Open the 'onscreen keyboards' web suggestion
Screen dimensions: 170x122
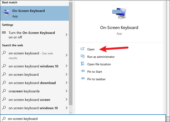[24, 91]
